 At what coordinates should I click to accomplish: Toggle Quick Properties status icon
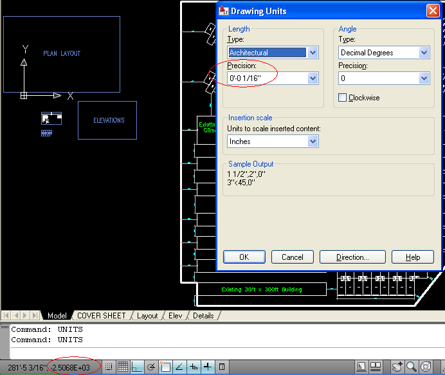coord(222,367)
